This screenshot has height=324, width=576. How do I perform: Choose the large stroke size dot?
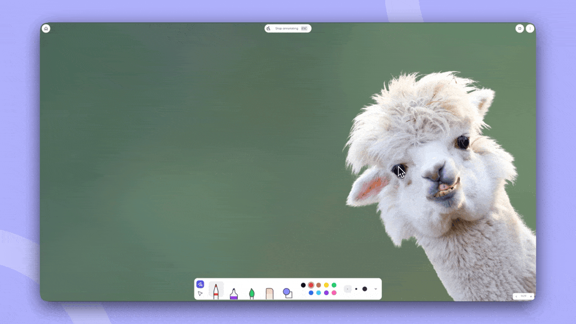point(364,289)
